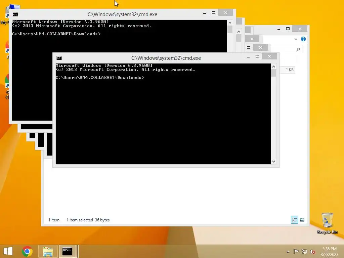Switch Explorer to large icons view
The image size is (344, 258).
[x=302, y=220]
